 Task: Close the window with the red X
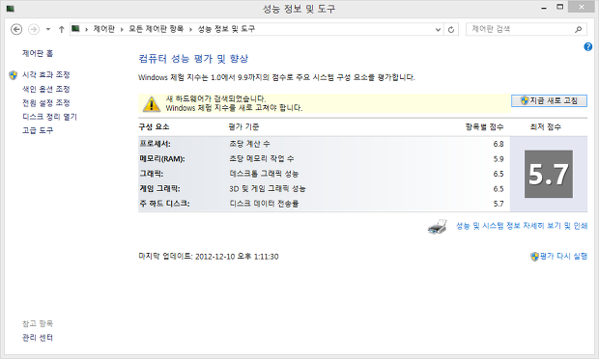(581, 7)
